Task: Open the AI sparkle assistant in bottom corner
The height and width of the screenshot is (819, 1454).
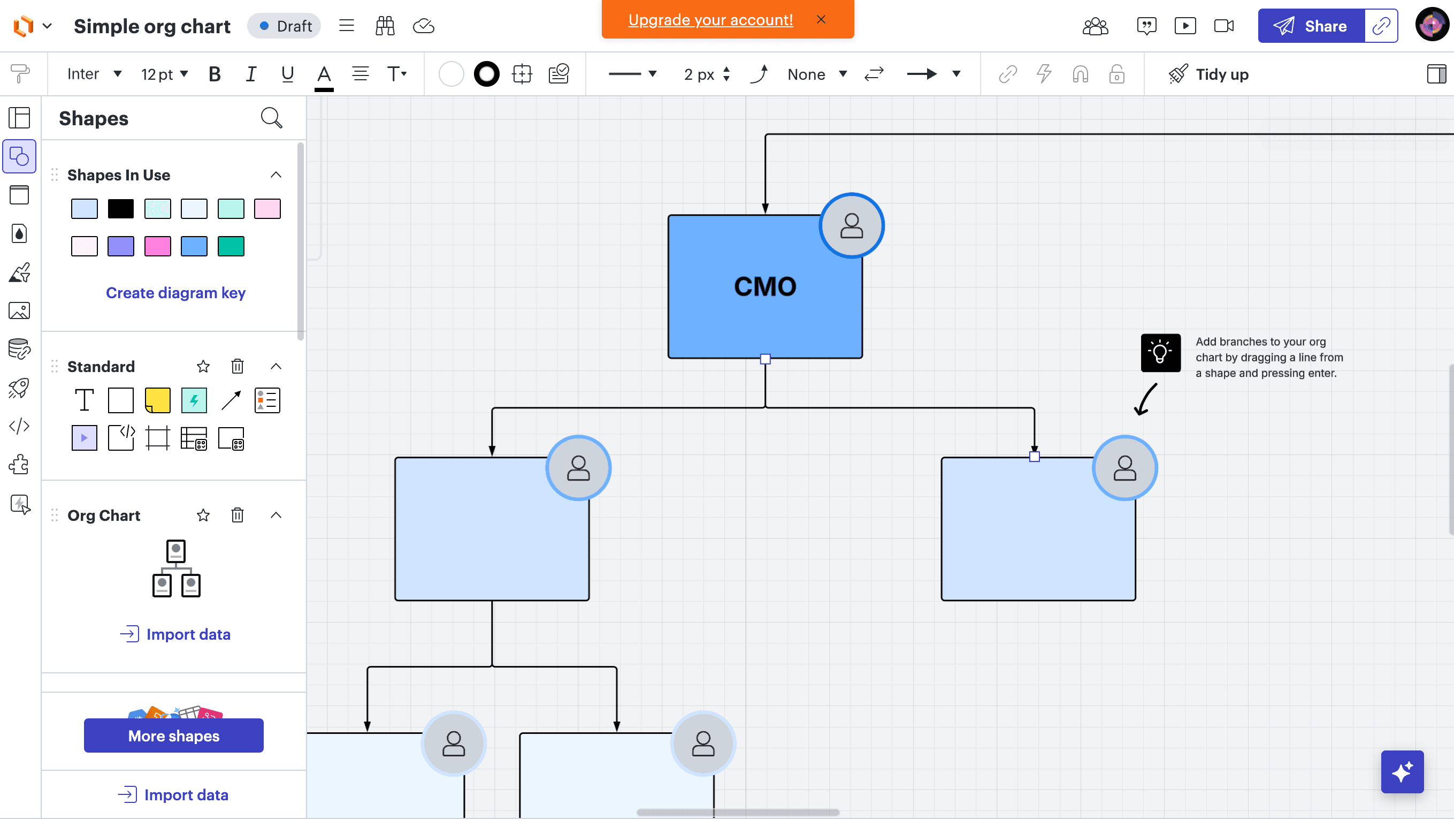Action: click(1403, 771)
